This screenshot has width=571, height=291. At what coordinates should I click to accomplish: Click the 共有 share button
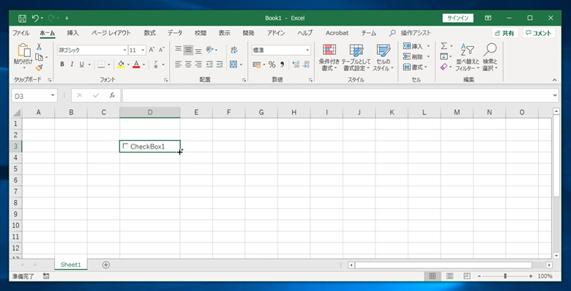click(504, 33)
